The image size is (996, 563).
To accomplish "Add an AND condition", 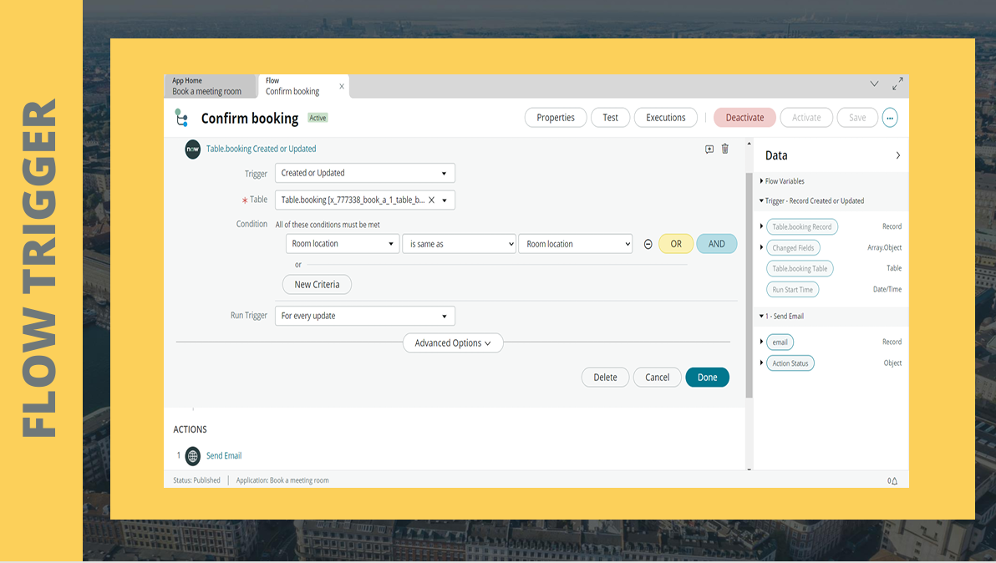I will [x=717, y=244].
